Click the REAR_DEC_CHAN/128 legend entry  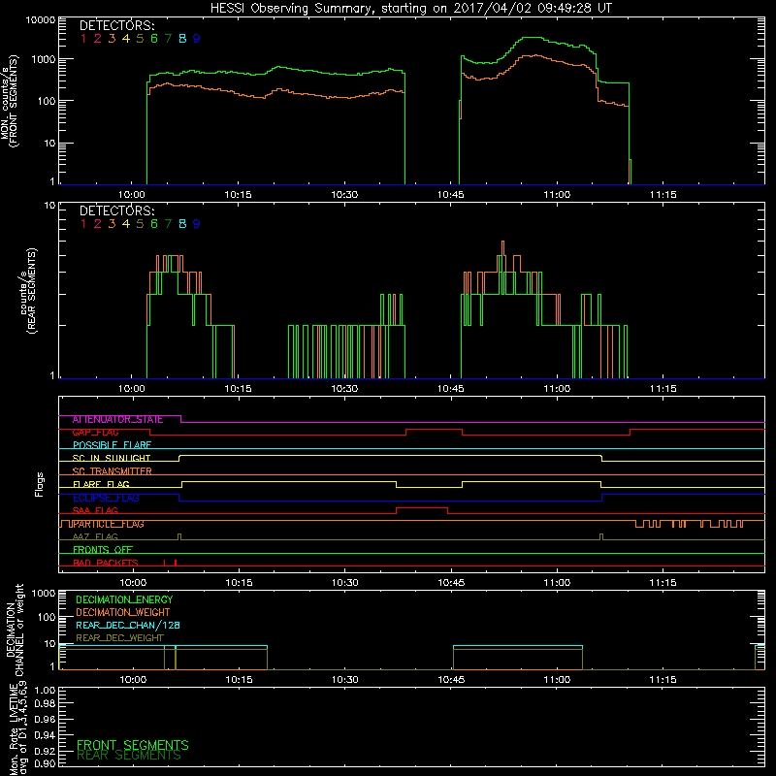(x=128, y=625)
